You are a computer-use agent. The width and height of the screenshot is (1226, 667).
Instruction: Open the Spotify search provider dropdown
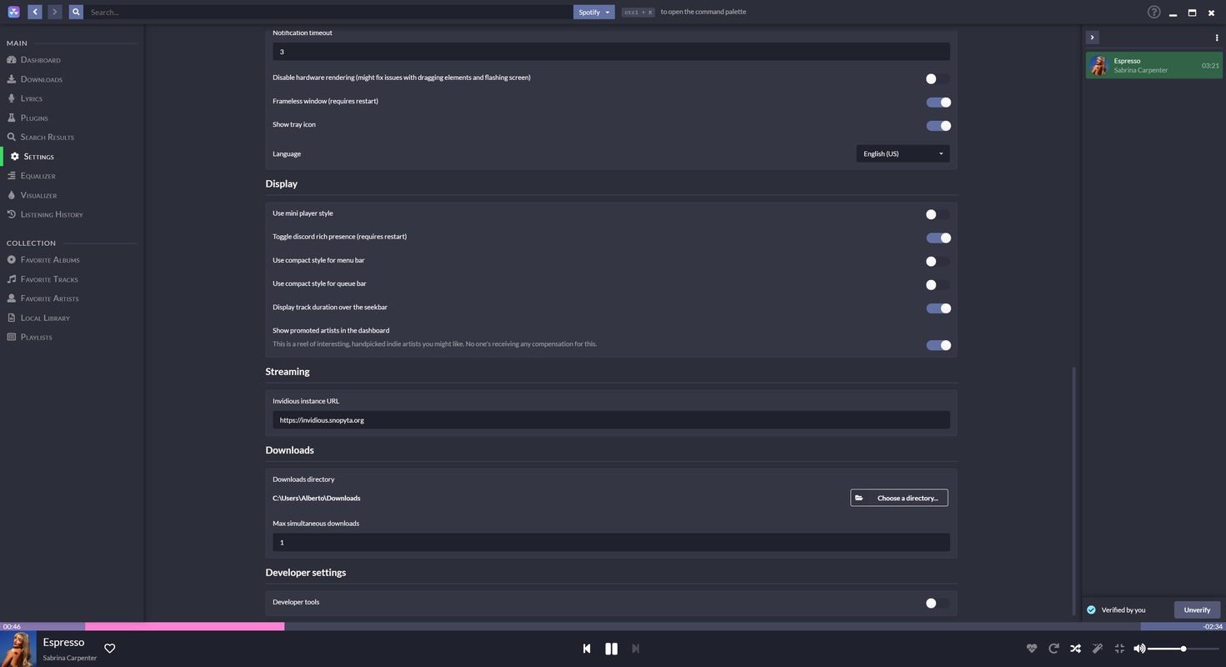pyautogui.click(x=593, y=13)
